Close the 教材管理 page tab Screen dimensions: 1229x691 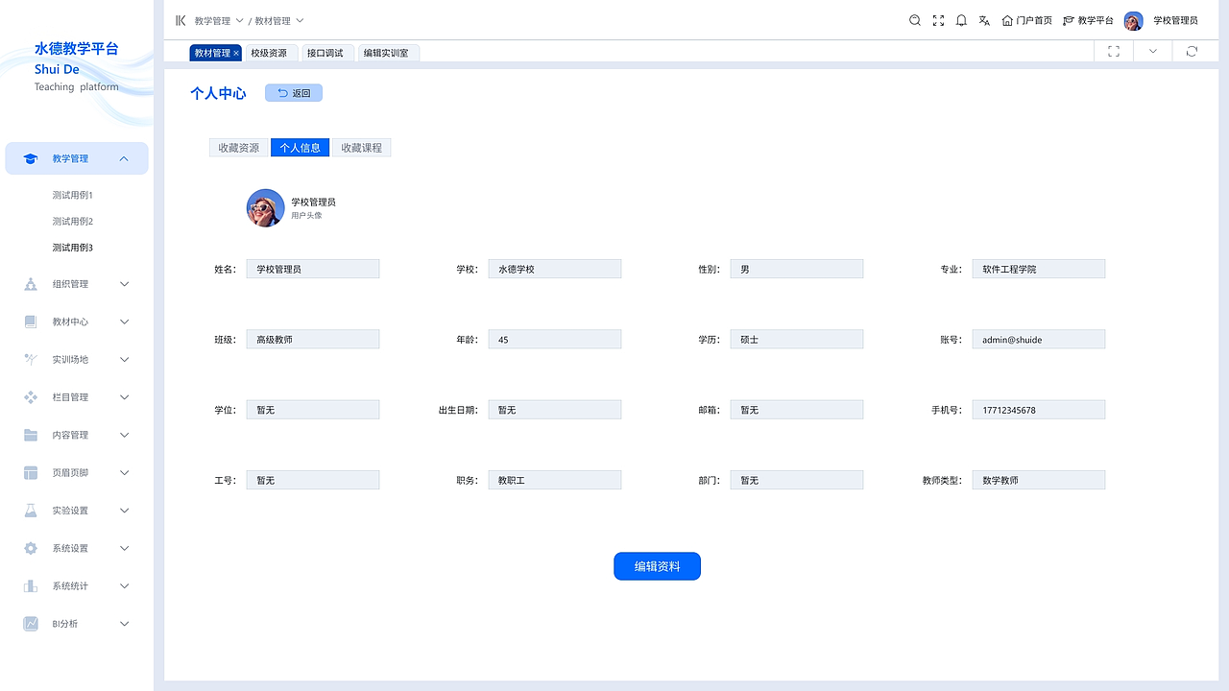pyautogui.click(x=236, y=53)
